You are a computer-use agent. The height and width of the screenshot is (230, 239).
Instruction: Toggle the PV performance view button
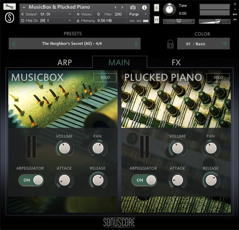(x=235, y=20)
